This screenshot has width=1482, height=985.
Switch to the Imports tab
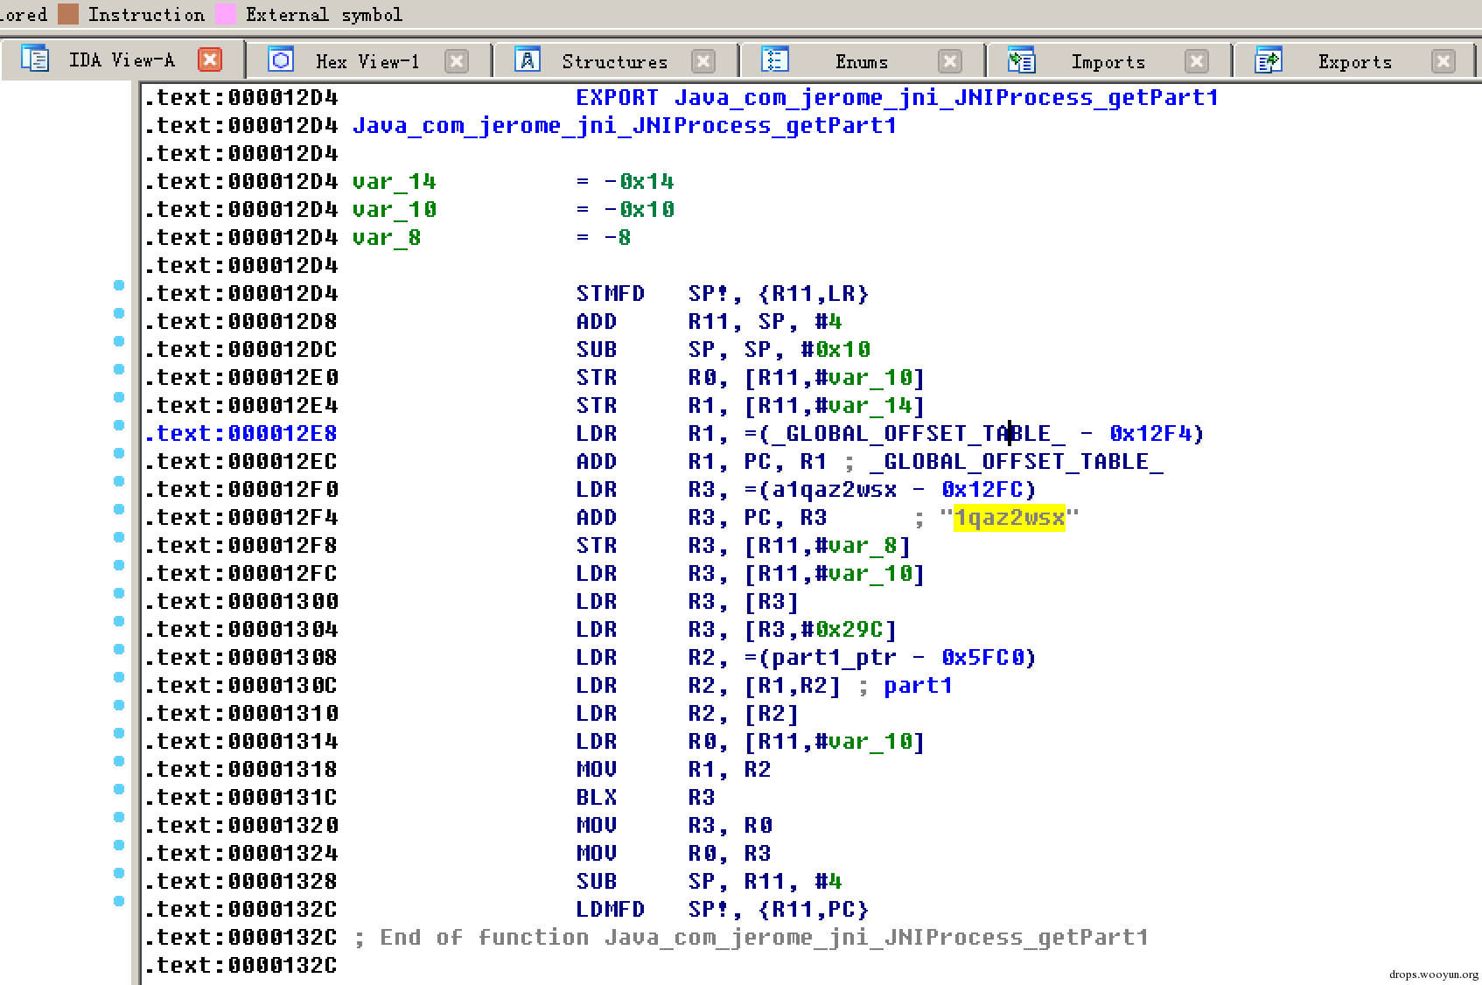(x=1108, y=62)
